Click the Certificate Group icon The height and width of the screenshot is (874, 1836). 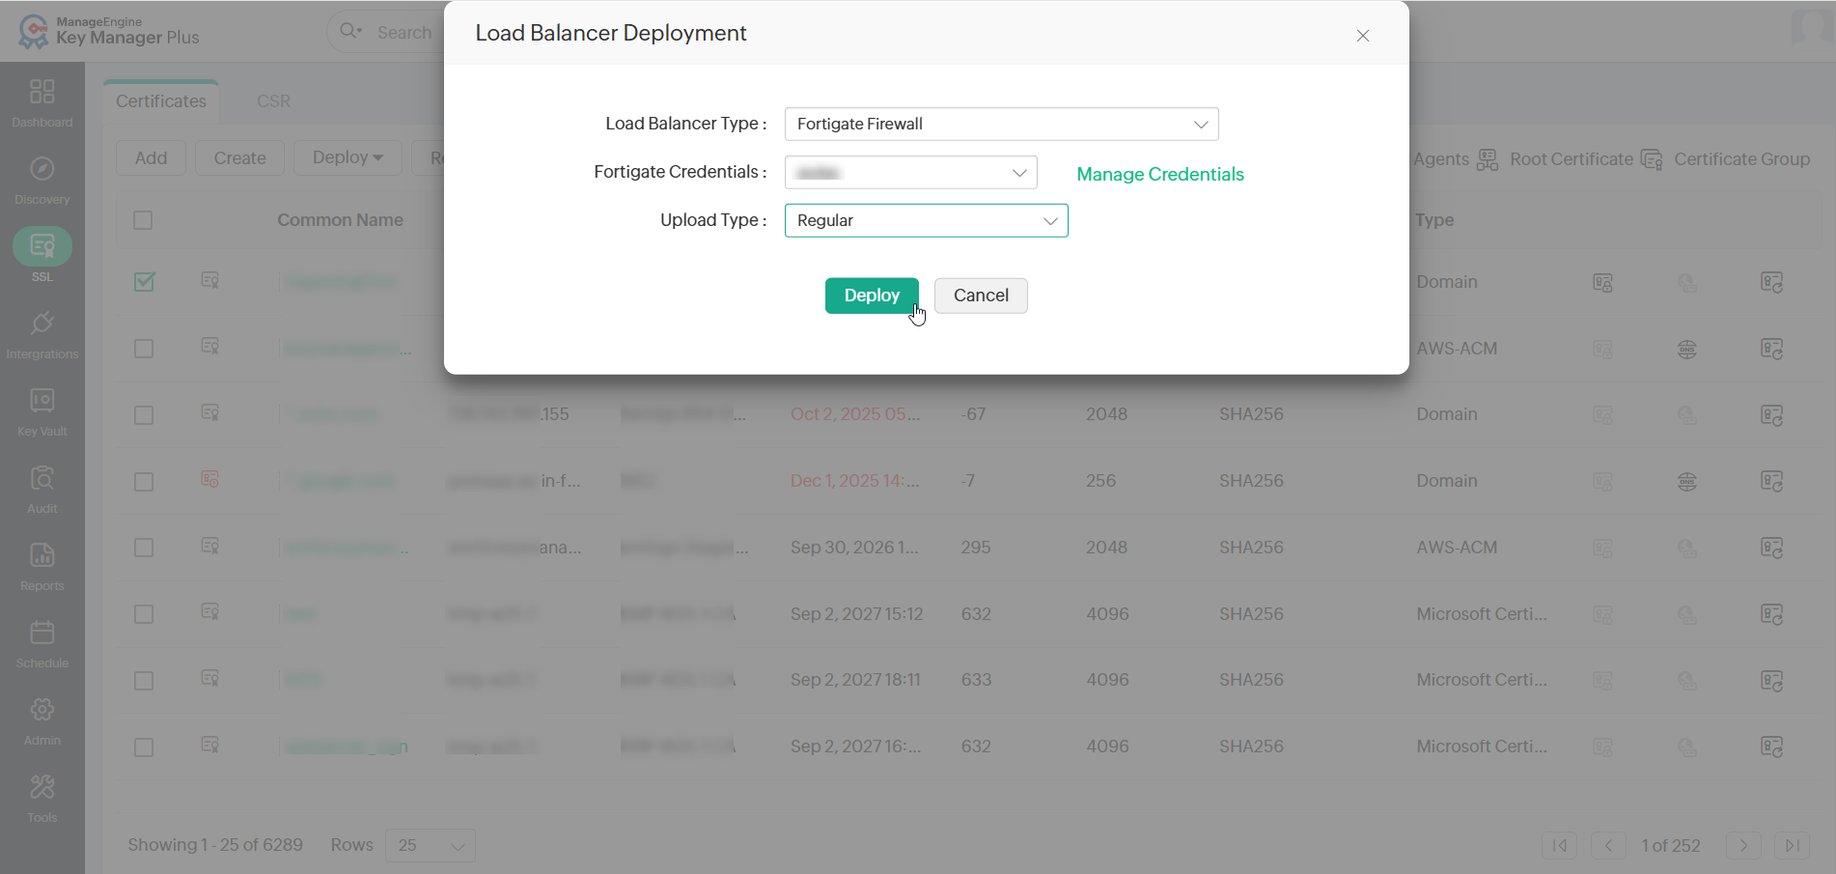[1652, 159]
